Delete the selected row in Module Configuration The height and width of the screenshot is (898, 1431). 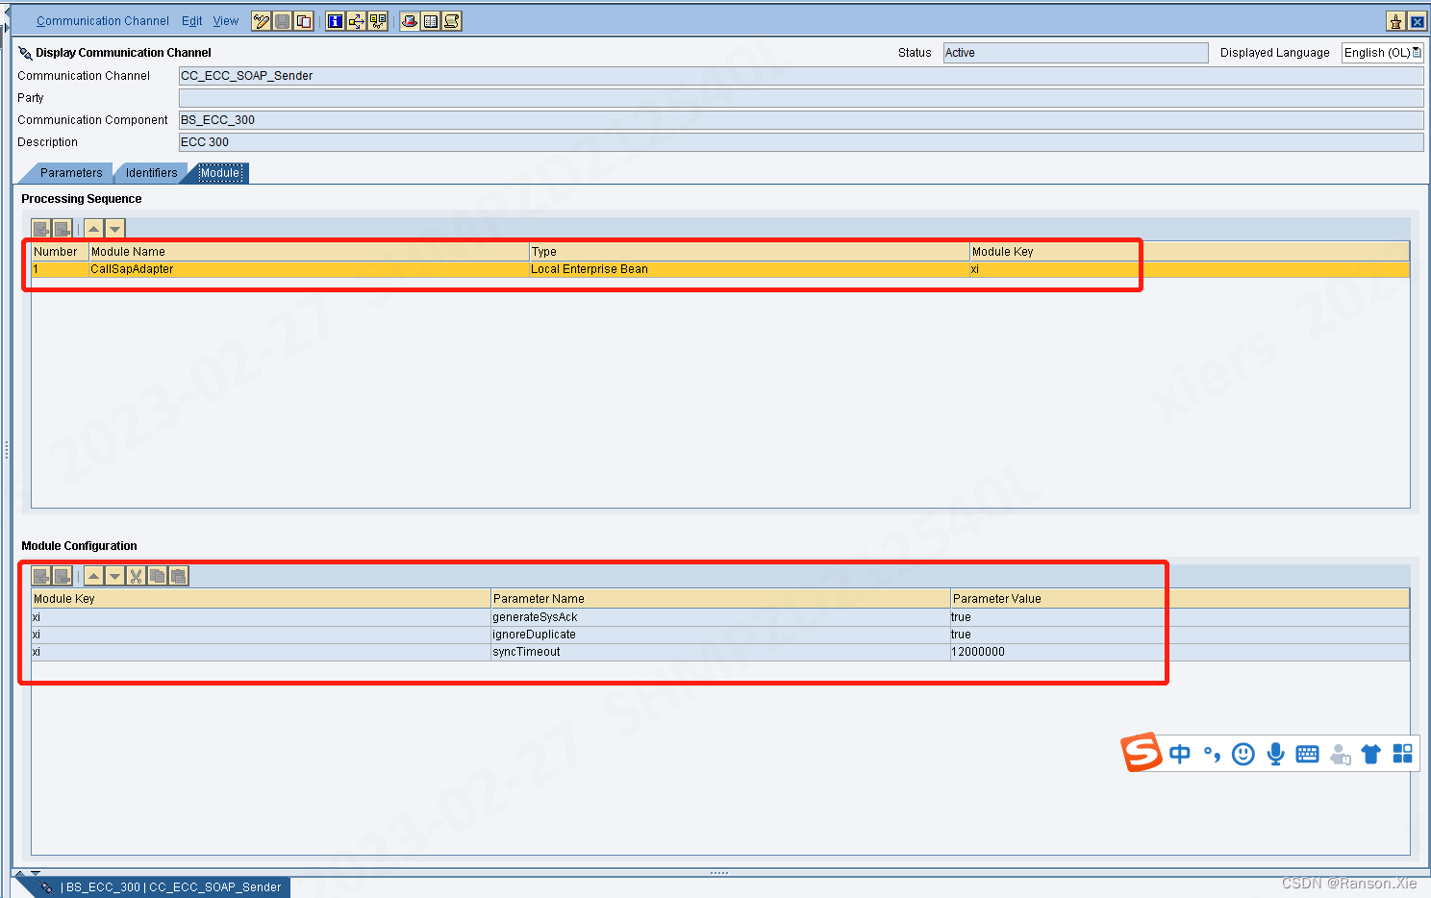click(x=63, y=575)
